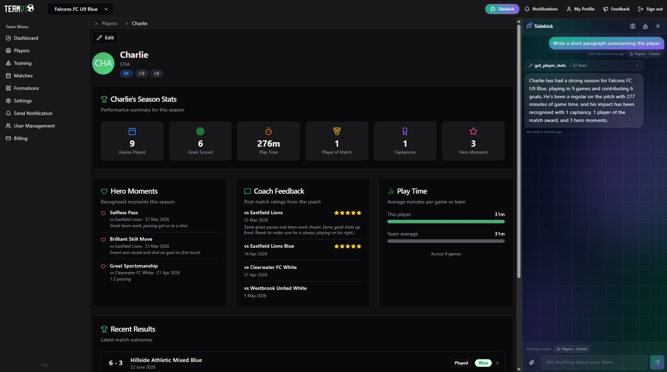Open the Falcons FC U9 Blue team dropdown
This screenshot has height=372, width=667.
(80, 9)
